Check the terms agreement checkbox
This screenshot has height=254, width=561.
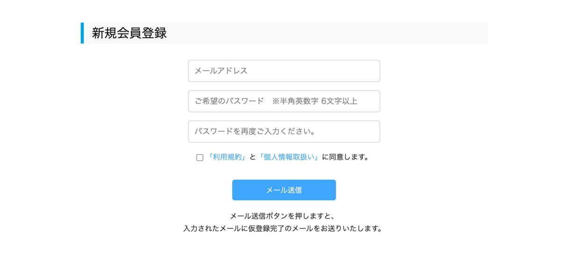click(200, 158)
